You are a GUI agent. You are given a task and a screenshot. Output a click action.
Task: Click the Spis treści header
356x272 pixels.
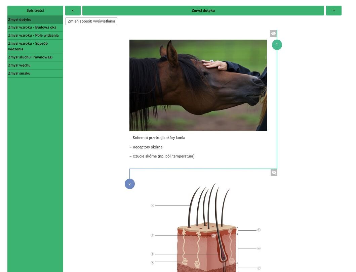(x=35, y=10)
